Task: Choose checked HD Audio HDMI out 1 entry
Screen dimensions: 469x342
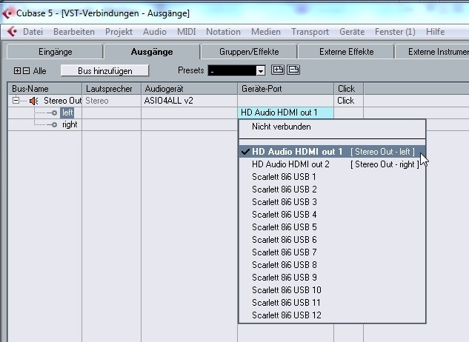Action: tap(332, 152)
